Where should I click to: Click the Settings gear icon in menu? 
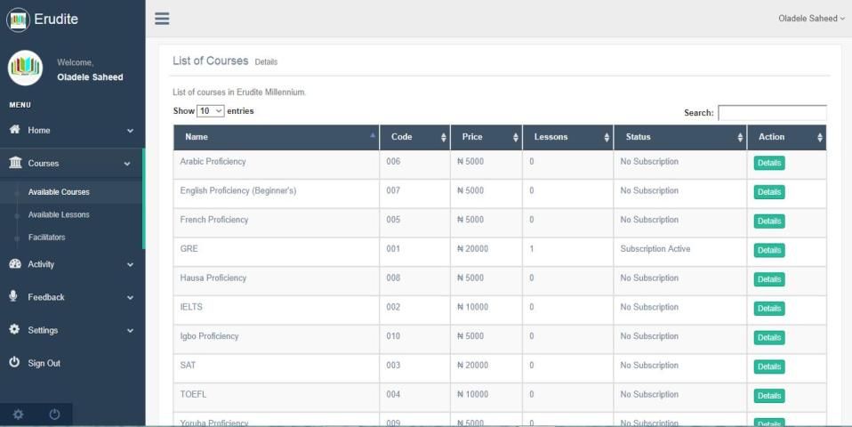click(14, 330)
